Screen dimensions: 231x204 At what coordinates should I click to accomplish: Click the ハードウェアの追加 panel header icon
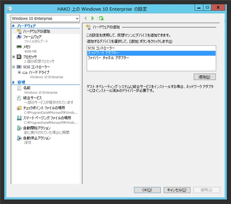click(x=88, y=27)
